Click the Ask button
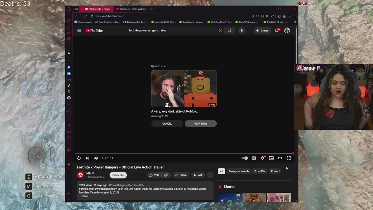Image resolution: width=373 pixels, height=210 pixels. point(198,175)
